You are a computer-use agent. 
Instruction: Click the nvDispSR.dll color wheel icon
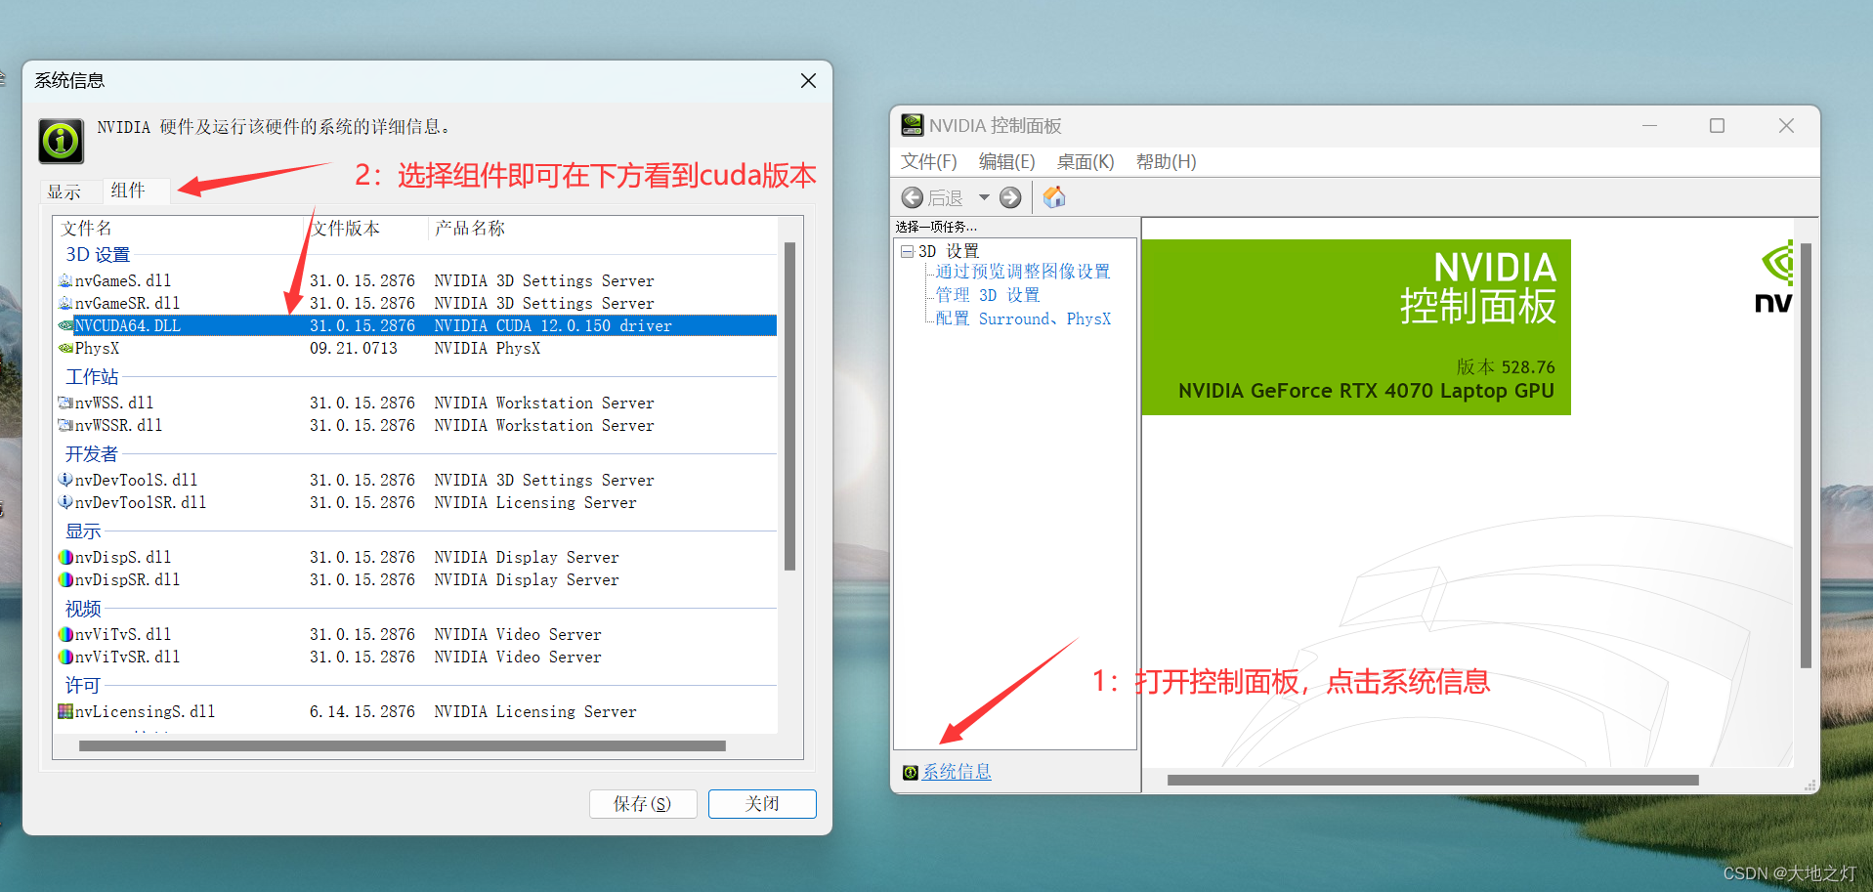pyautogui.click(x=65, y=579)
